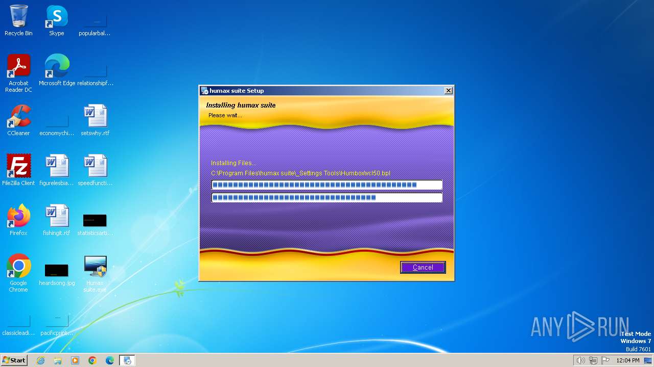This screenshot has height=367, width=654.
Task: Select the Humax suite.exe installer icon
Action: [x=95, y=273]
